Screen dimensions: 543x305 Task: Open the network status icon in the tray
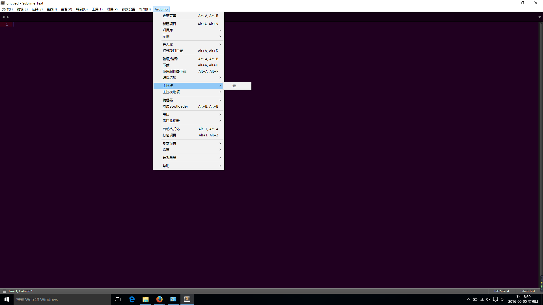click(x=482, y=299)
